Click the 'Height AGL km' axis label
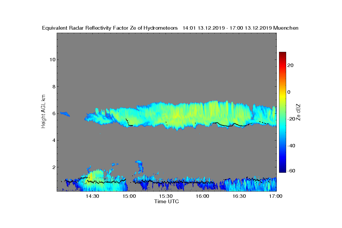 [x=43, y=112]
